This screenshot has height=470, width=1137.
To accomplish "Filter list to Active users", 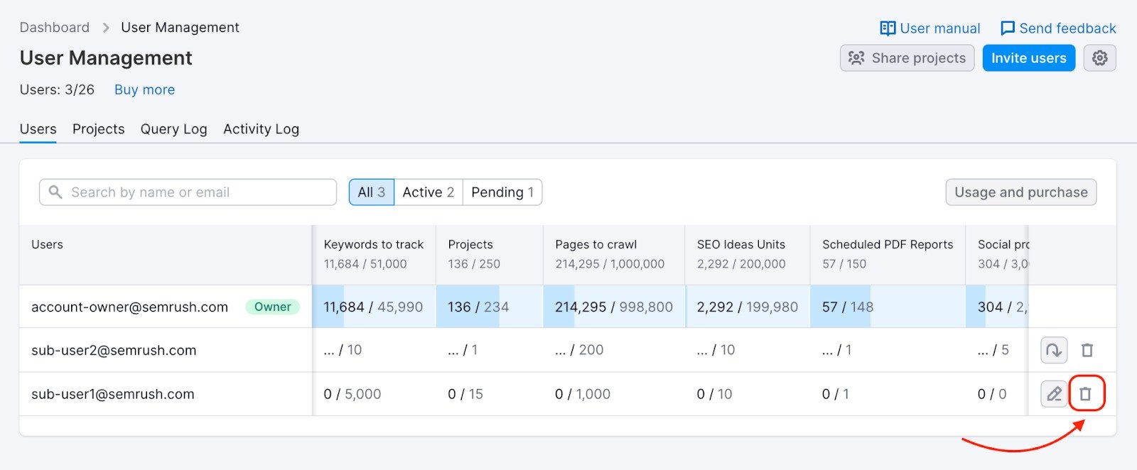I will (428, 192).
